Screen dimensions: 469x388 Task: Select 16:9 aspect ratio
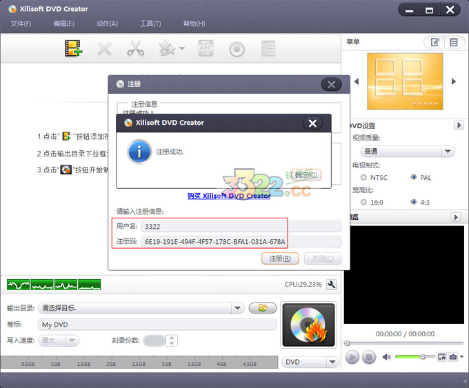pyautogui.click(x=363, y=203)
